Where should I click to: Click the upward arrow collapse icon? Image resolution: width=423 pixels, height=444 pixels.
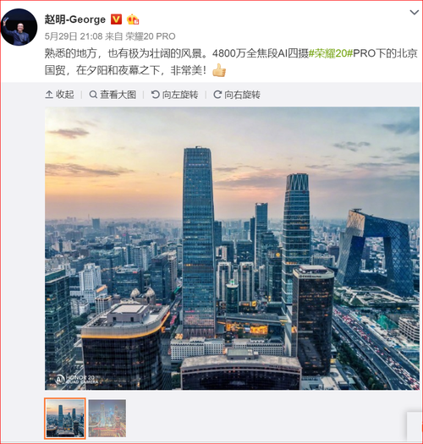[x=49, y=95]
